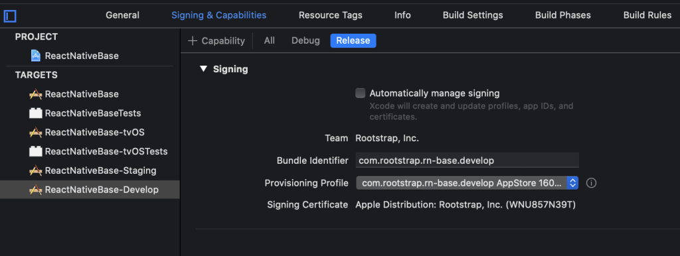Open the Provisioning Profile dropdown
Viewport: 680px width, 256px height.
coord(467,183)
